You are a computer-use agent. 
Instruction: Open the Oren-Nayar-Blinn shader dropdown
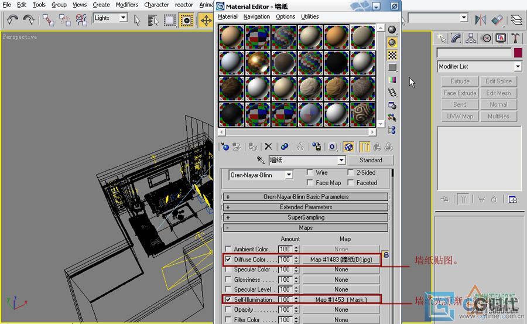pos(288,175)
